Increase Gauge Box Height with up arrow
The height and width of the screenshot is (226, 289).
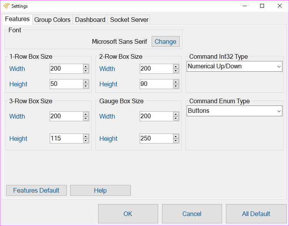coord(176,137)
